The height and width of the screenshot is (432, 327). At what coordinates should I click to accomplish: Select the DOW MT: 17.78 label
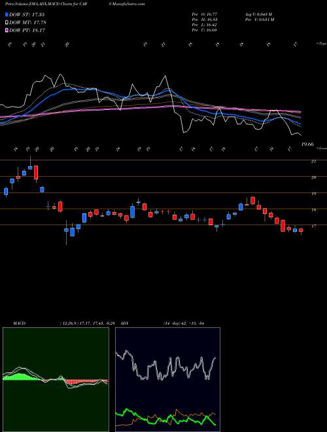tap(27, 23)
